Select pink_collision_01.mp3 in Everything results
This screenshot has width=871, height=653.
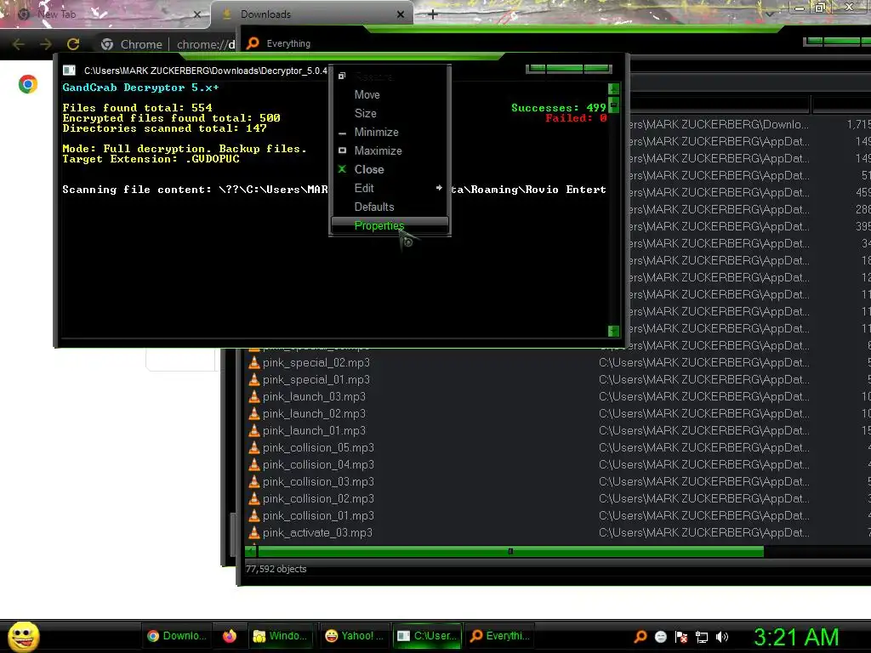318,516
